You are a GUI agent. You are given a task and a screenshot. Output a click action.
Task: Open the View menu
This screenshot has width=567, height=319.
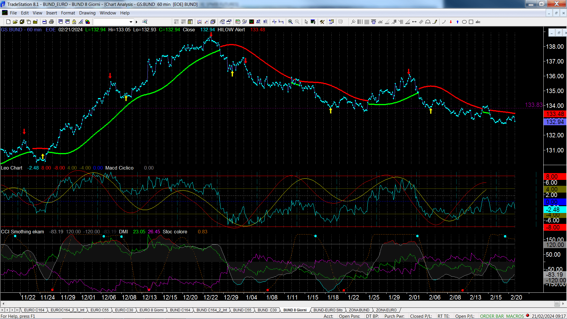37,13
